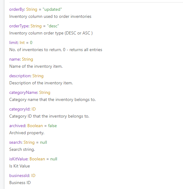Click the orderType argument name
This screenshot has height=189, width=183.
pyautogui.click(x=19, y=26)
